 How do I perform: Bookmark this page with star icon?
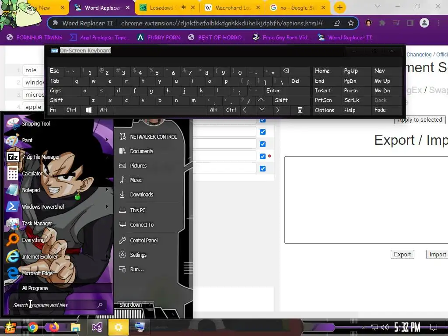click(351, 23)
